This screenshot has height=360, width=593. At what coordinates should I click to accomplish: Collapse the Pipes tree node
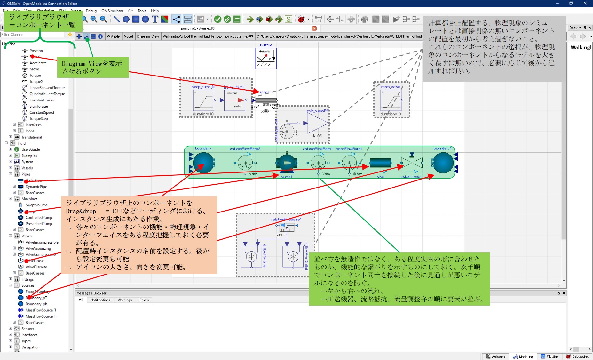(10, 174)
